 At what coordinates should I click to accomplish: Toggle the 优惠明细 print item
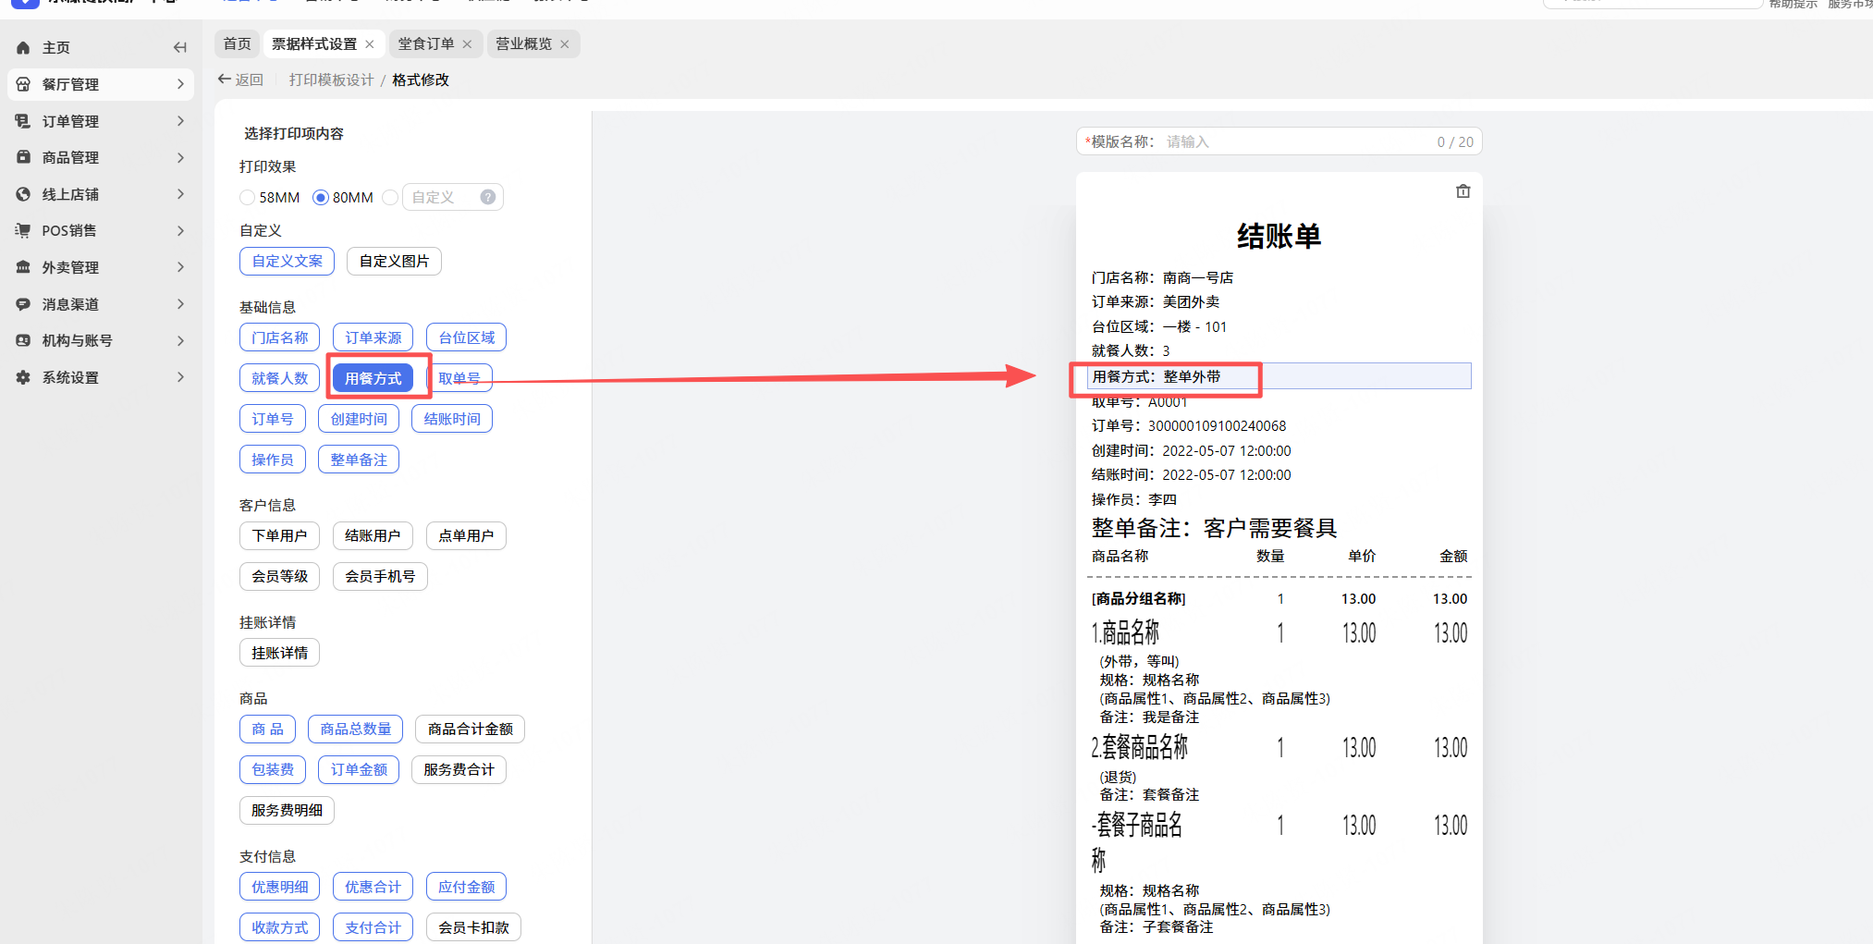pyautogui.click(x=280, y=888)
